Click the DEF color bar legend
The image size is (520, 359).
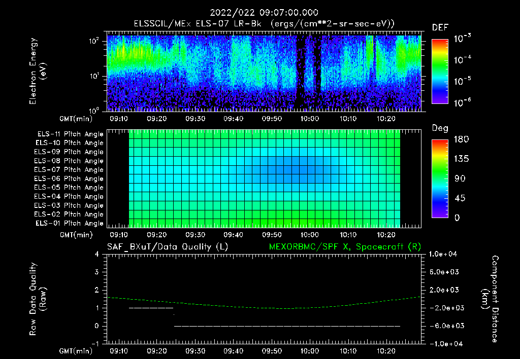coord(440,71)
